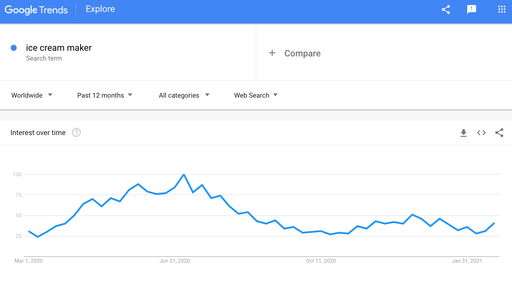The image size is (512, 281).
Task: Click the plus icon next to Compare
Action: (x=272, y=53)
